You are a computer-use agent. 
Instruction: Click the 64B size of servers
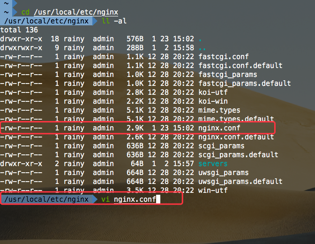click(x=137, y=164)
